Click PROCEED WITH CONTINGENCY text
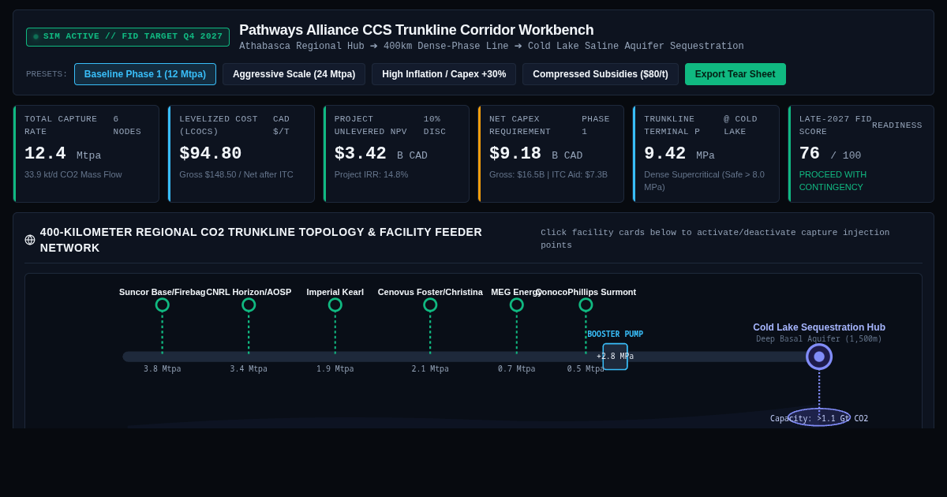This screenshot has height=497, width=947. click(833, 181)
